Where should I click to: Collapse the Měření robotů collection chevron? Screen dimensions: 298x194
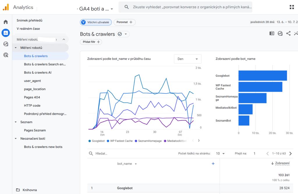64,39
